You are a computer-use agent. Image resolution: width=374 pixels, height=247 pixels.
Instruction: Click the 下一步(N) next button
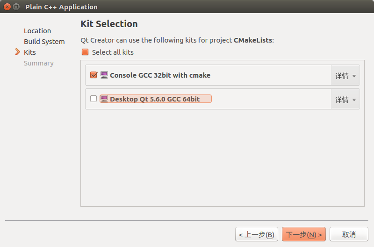(303, 234)
